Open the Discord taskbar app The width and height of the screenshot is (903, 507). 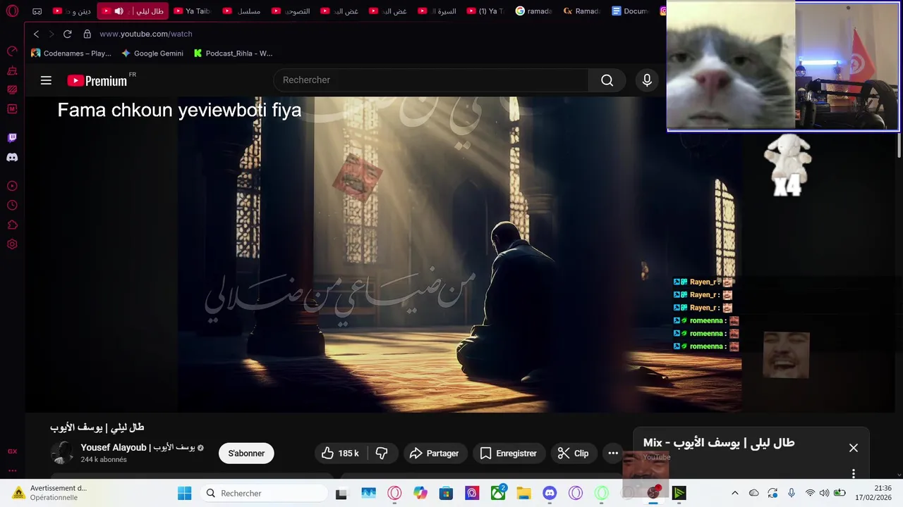click(550, 494)
